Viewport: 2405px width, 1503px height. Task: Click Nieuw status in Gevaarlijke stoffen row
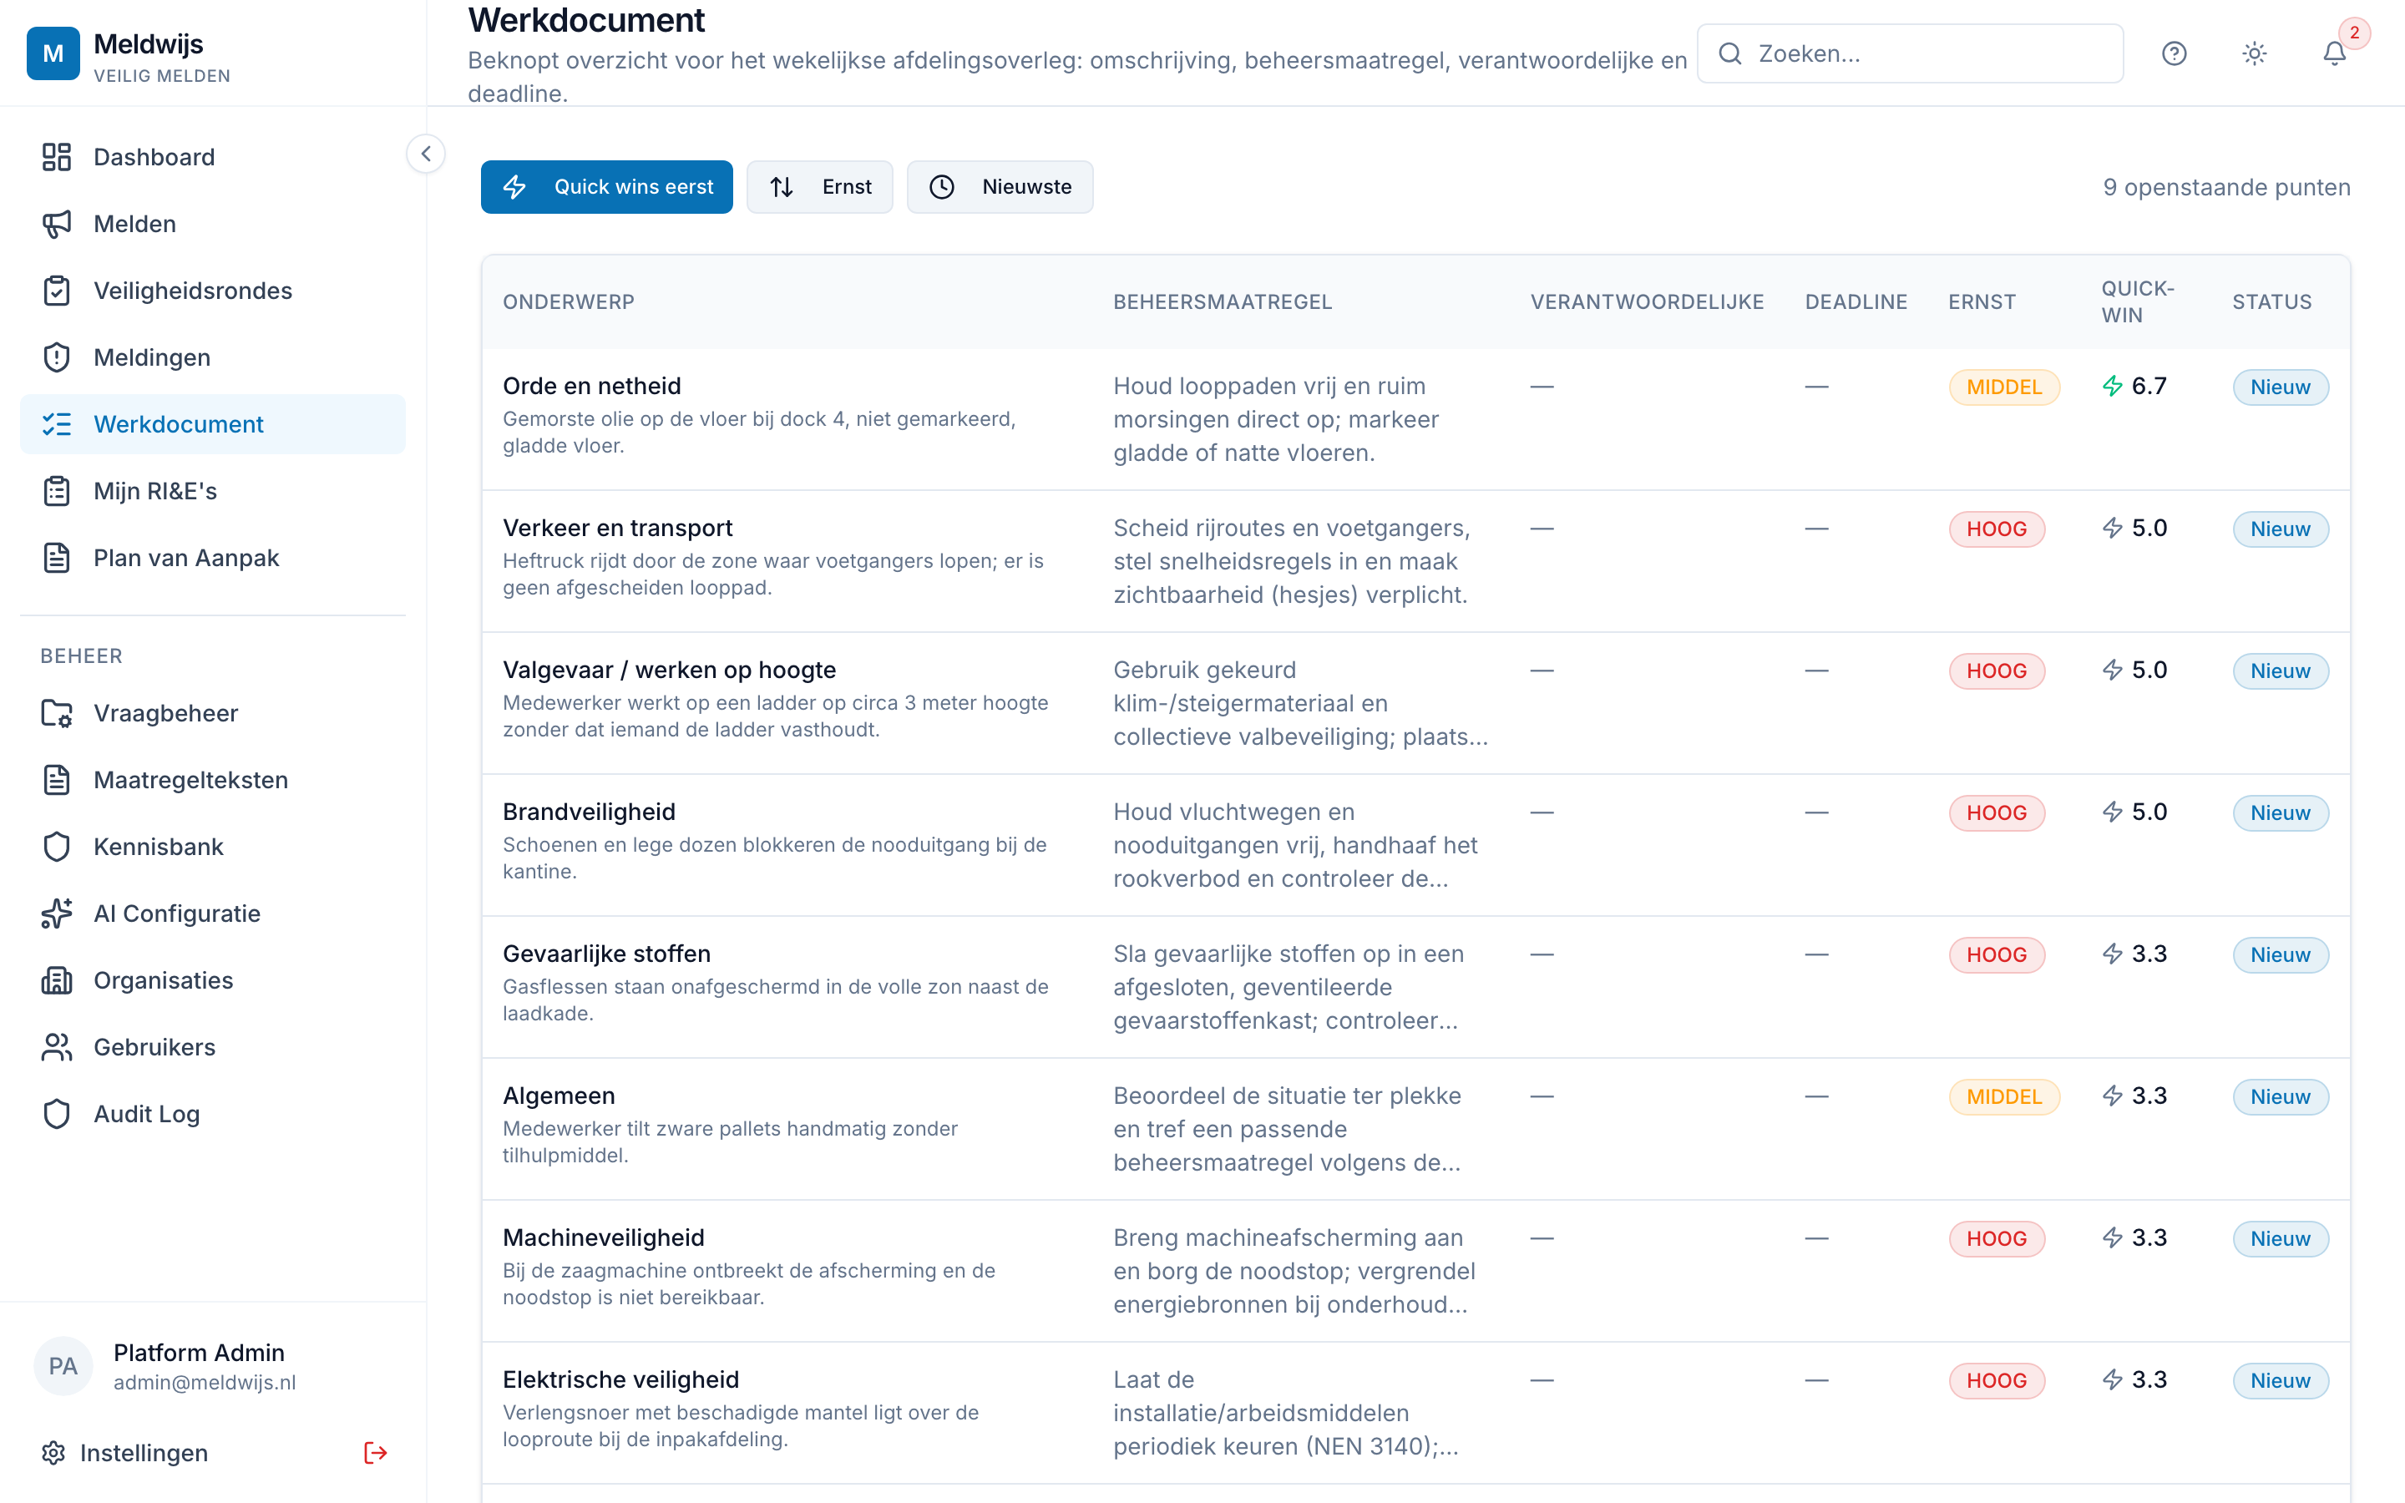pos(2280,955)
